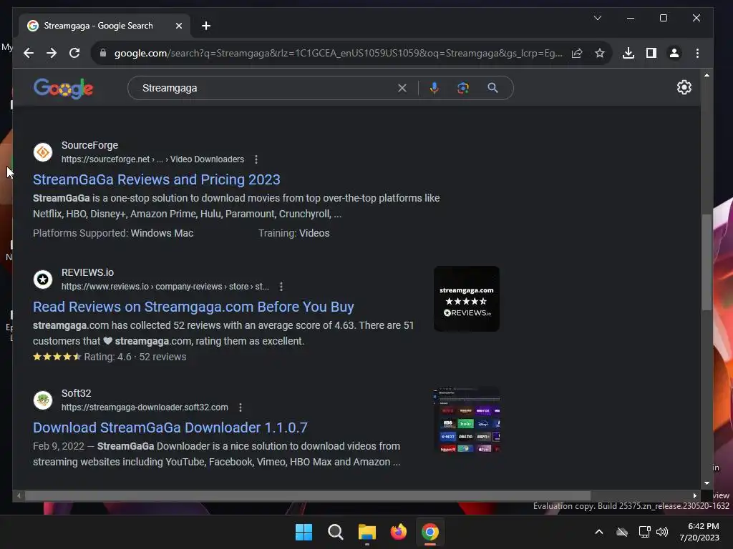Submit search with magnifier icon
Screen dimensions: 733x549
pos(492,88)
